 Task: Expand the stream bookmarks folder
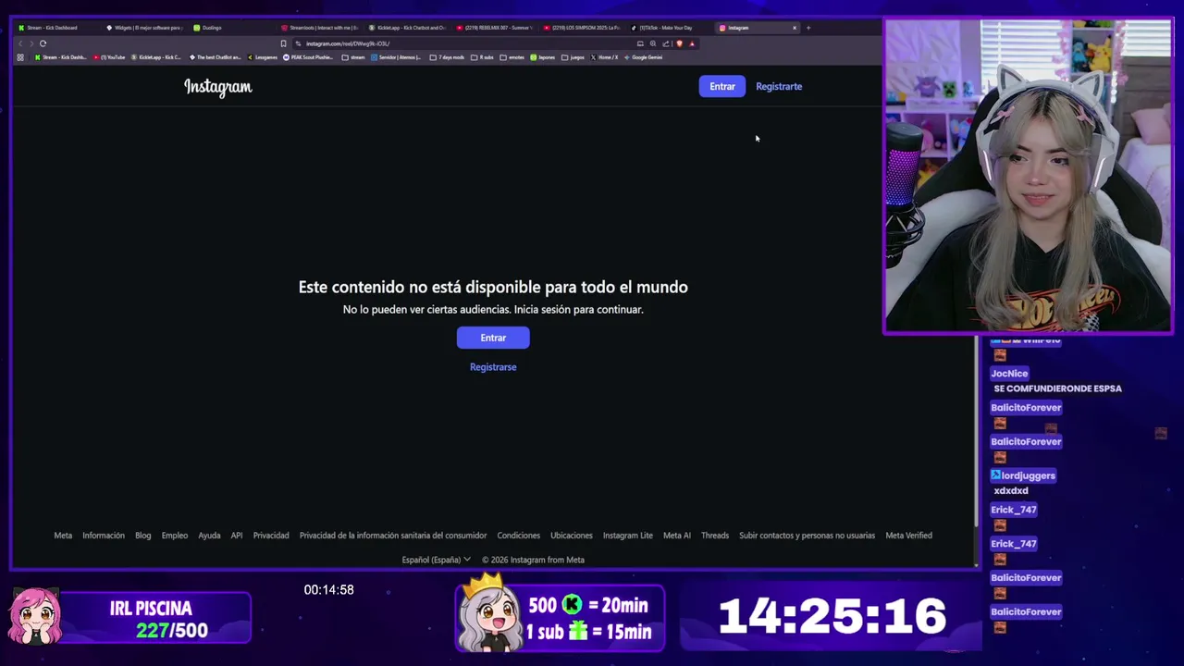353,57
